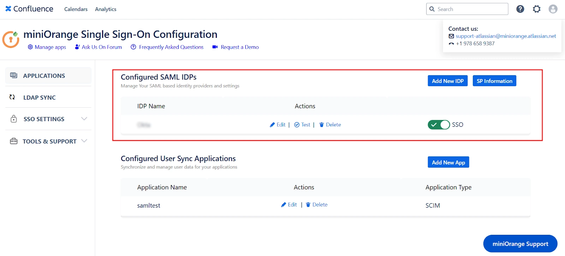
Task: Open the miniOrange Support button
Action: click(520, 244)
